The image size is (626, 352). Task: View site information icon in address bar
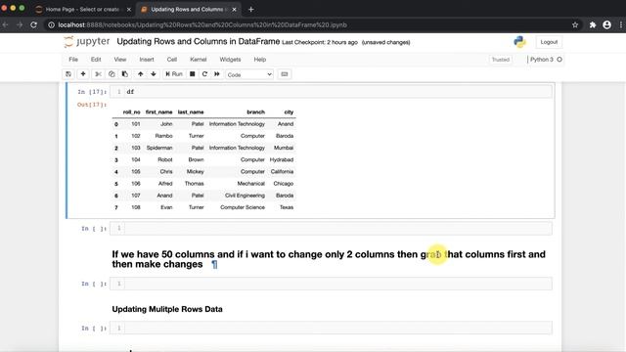click(51, 24)
